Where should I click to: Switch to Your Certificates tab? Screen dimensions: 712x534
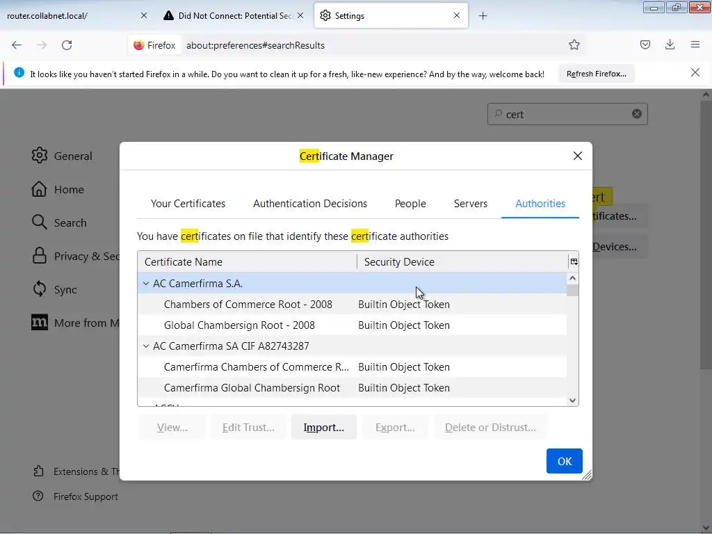[188, 204]
